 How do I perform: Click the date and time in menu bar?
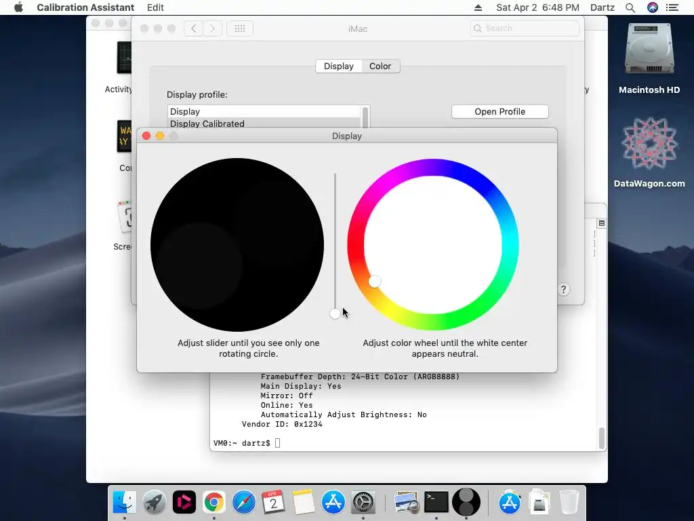tap(537, 7)
